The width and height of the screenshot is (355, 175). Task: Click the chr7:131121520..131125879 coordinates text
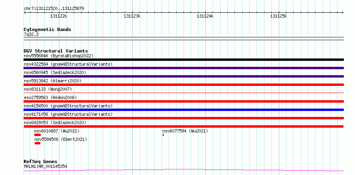coord(54,9)
